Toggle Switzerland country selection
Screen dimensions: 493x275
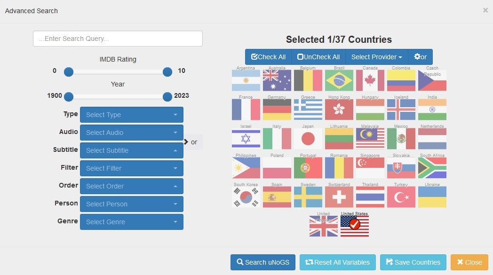[x=339, y=197]
